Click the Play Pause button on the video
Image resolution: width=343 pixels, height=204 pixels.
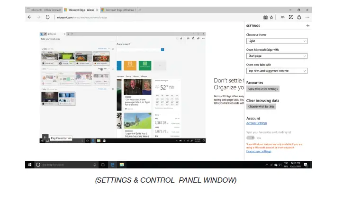tap(45, 138)
